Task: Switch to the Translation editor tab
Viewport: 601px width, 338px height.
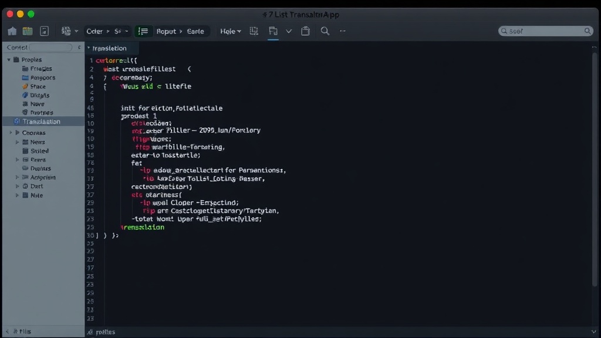Action: (x=110, y=48)
